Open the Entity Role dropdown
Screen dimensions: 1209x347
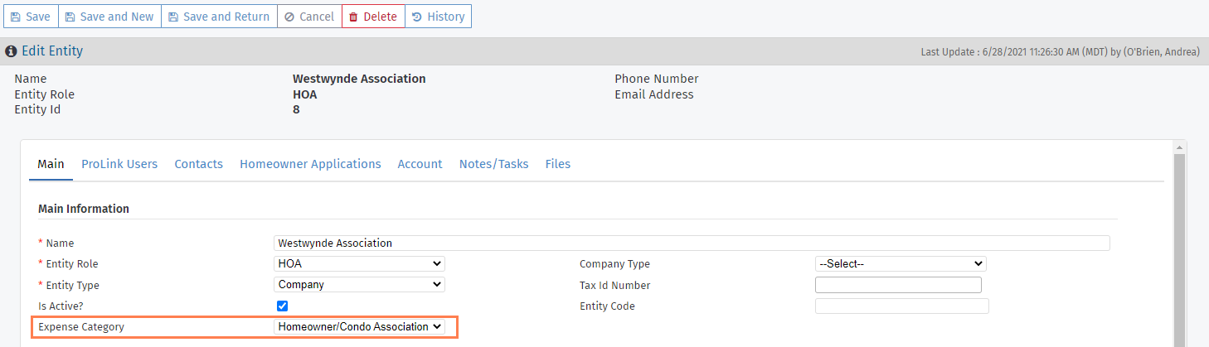click(359, 264)
